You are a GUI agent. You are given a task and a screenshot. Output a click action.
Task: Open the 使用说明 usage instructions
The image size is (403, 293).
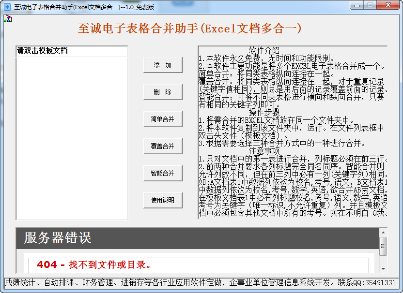pos(163,200)
